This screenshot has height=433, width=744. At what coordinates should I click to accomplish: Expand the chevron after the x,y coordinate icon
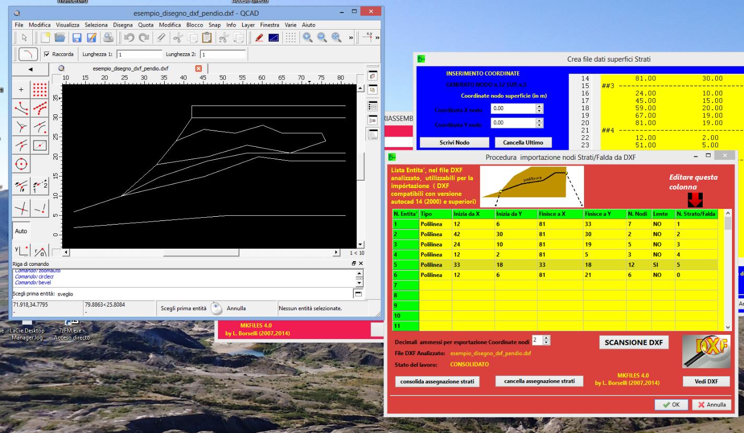[377, 38]
